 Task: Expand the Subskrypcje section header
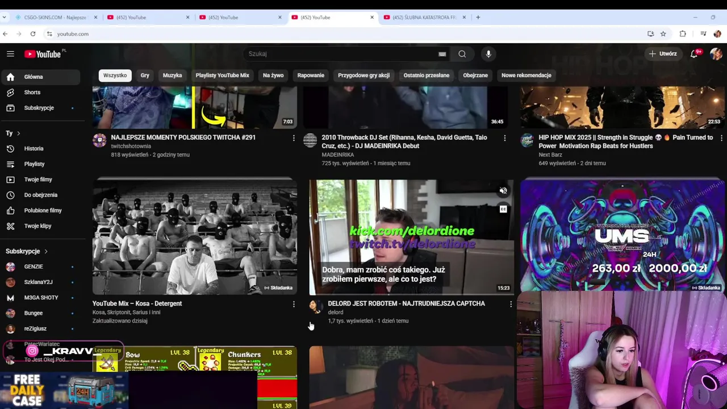(27, 251)
